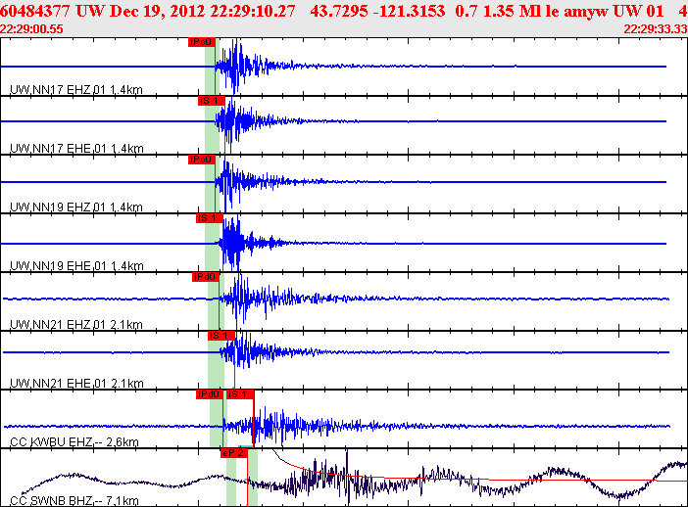Select the iPd0 pick flag on KWBU EHZ
Image resolution: width=688 pixels, height=507 pixels.
click(210, 394)
